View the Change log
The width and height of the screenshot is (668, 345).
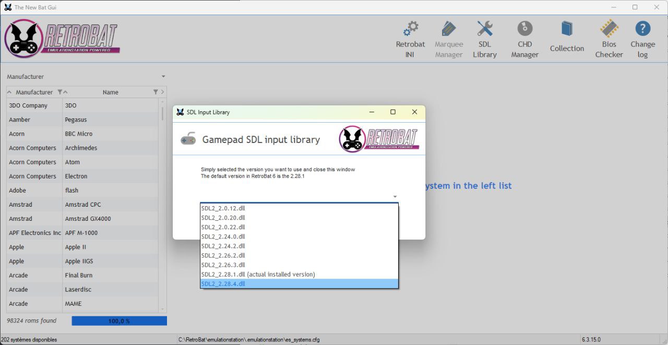click(x=642, y=39)
